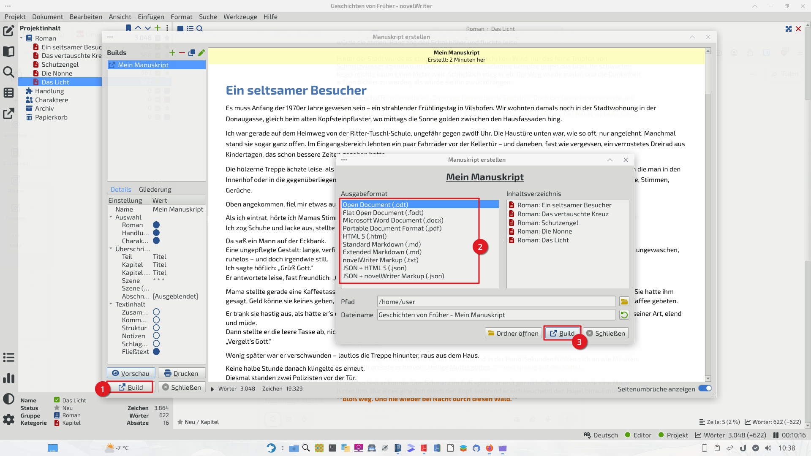Click the Vorschau button
The height and width of the screenshot is (456, 811).
[131, 373]
